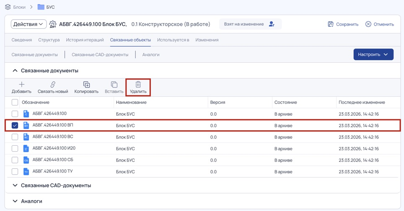Open document АБВГ.426449.100 ВС
The width and height of the screenshot is (404, 211).
pyautogui.click(x=53, y=136)
